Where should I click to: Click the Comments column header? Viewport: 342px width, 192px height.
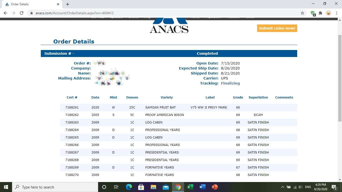tap(284, 97)
